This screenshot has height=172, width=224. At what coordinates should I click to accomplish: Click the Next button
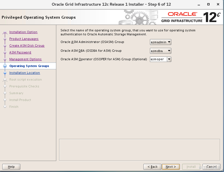[171, 167]
